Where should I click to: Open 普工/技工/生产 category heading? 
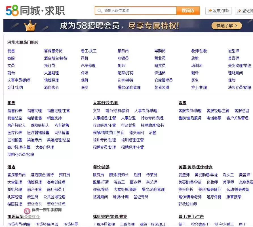(191, 217)
